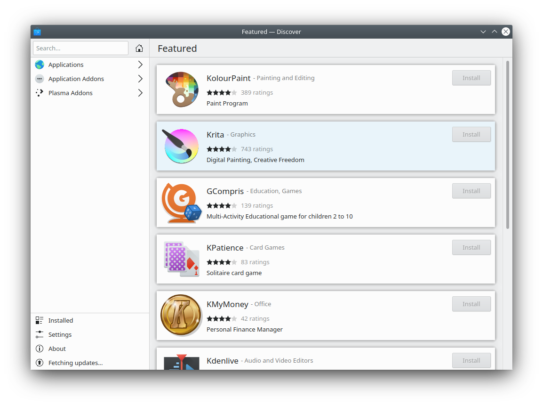Image resolution: width=543 pixels, height=406 pixels.
Task: Show the Installed applications page
Action: [90, 320]
